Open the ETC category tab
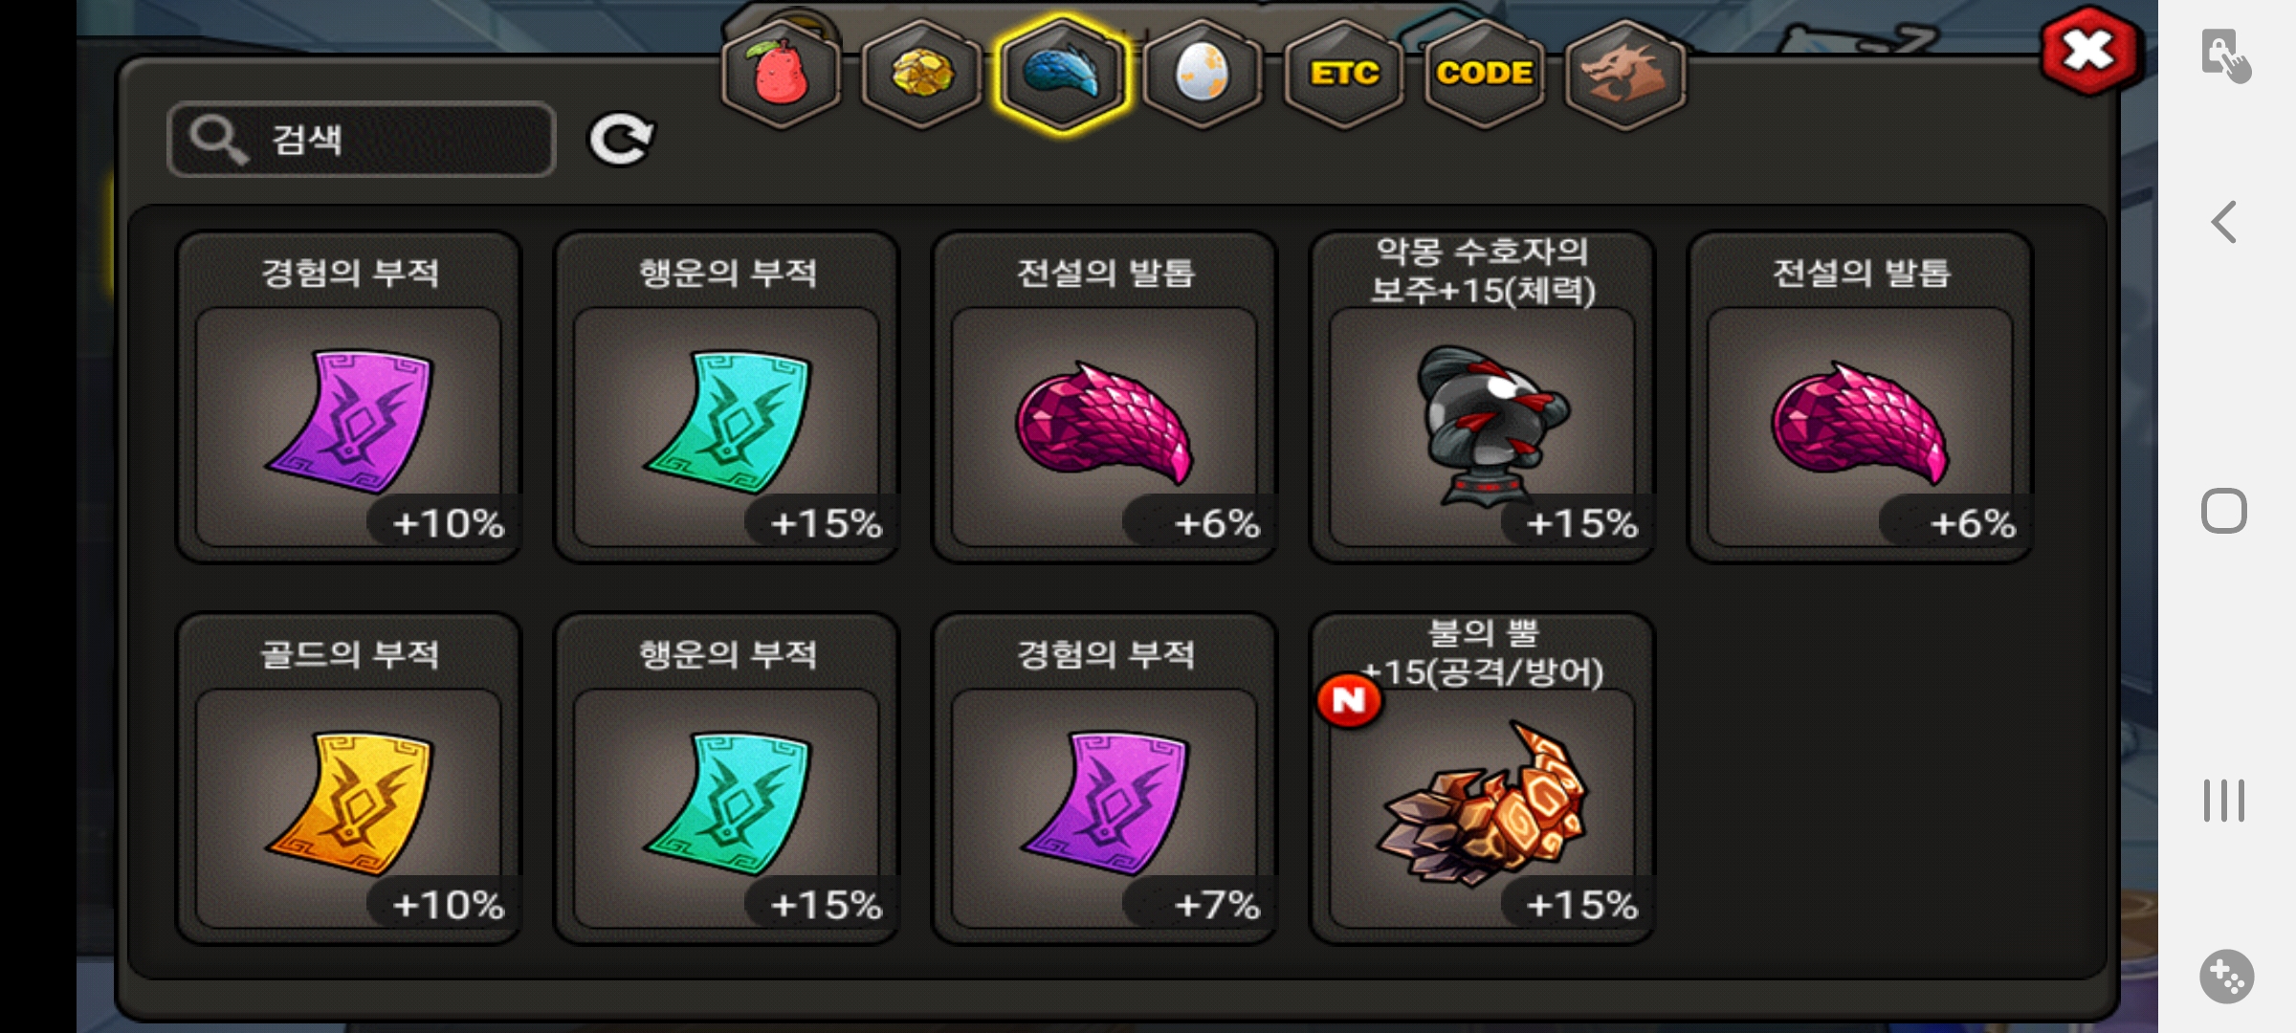 click(x=1343, y=74)
